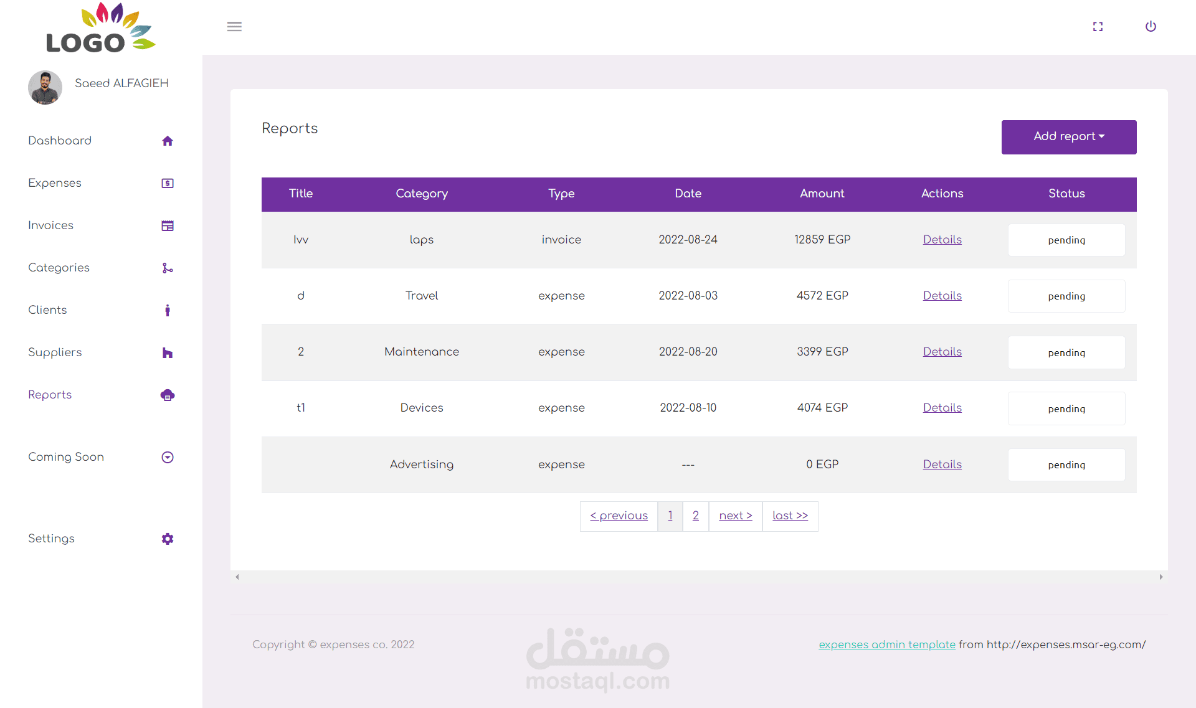Click the Categories branch icon
This screenshot has height=708, width=1196.
click(167, 268)
